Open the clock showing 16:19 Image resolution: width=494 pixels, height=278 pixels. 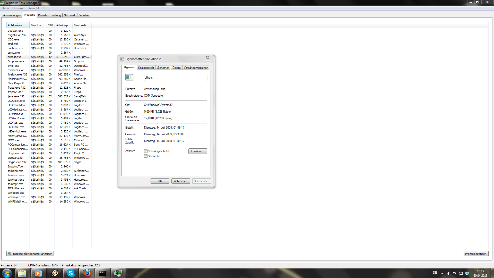[480, 273]
